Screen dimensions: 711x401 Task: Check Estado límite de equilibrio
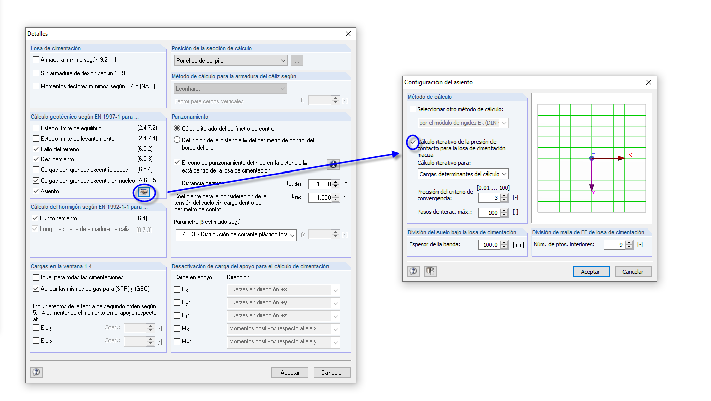coord(36,128)
